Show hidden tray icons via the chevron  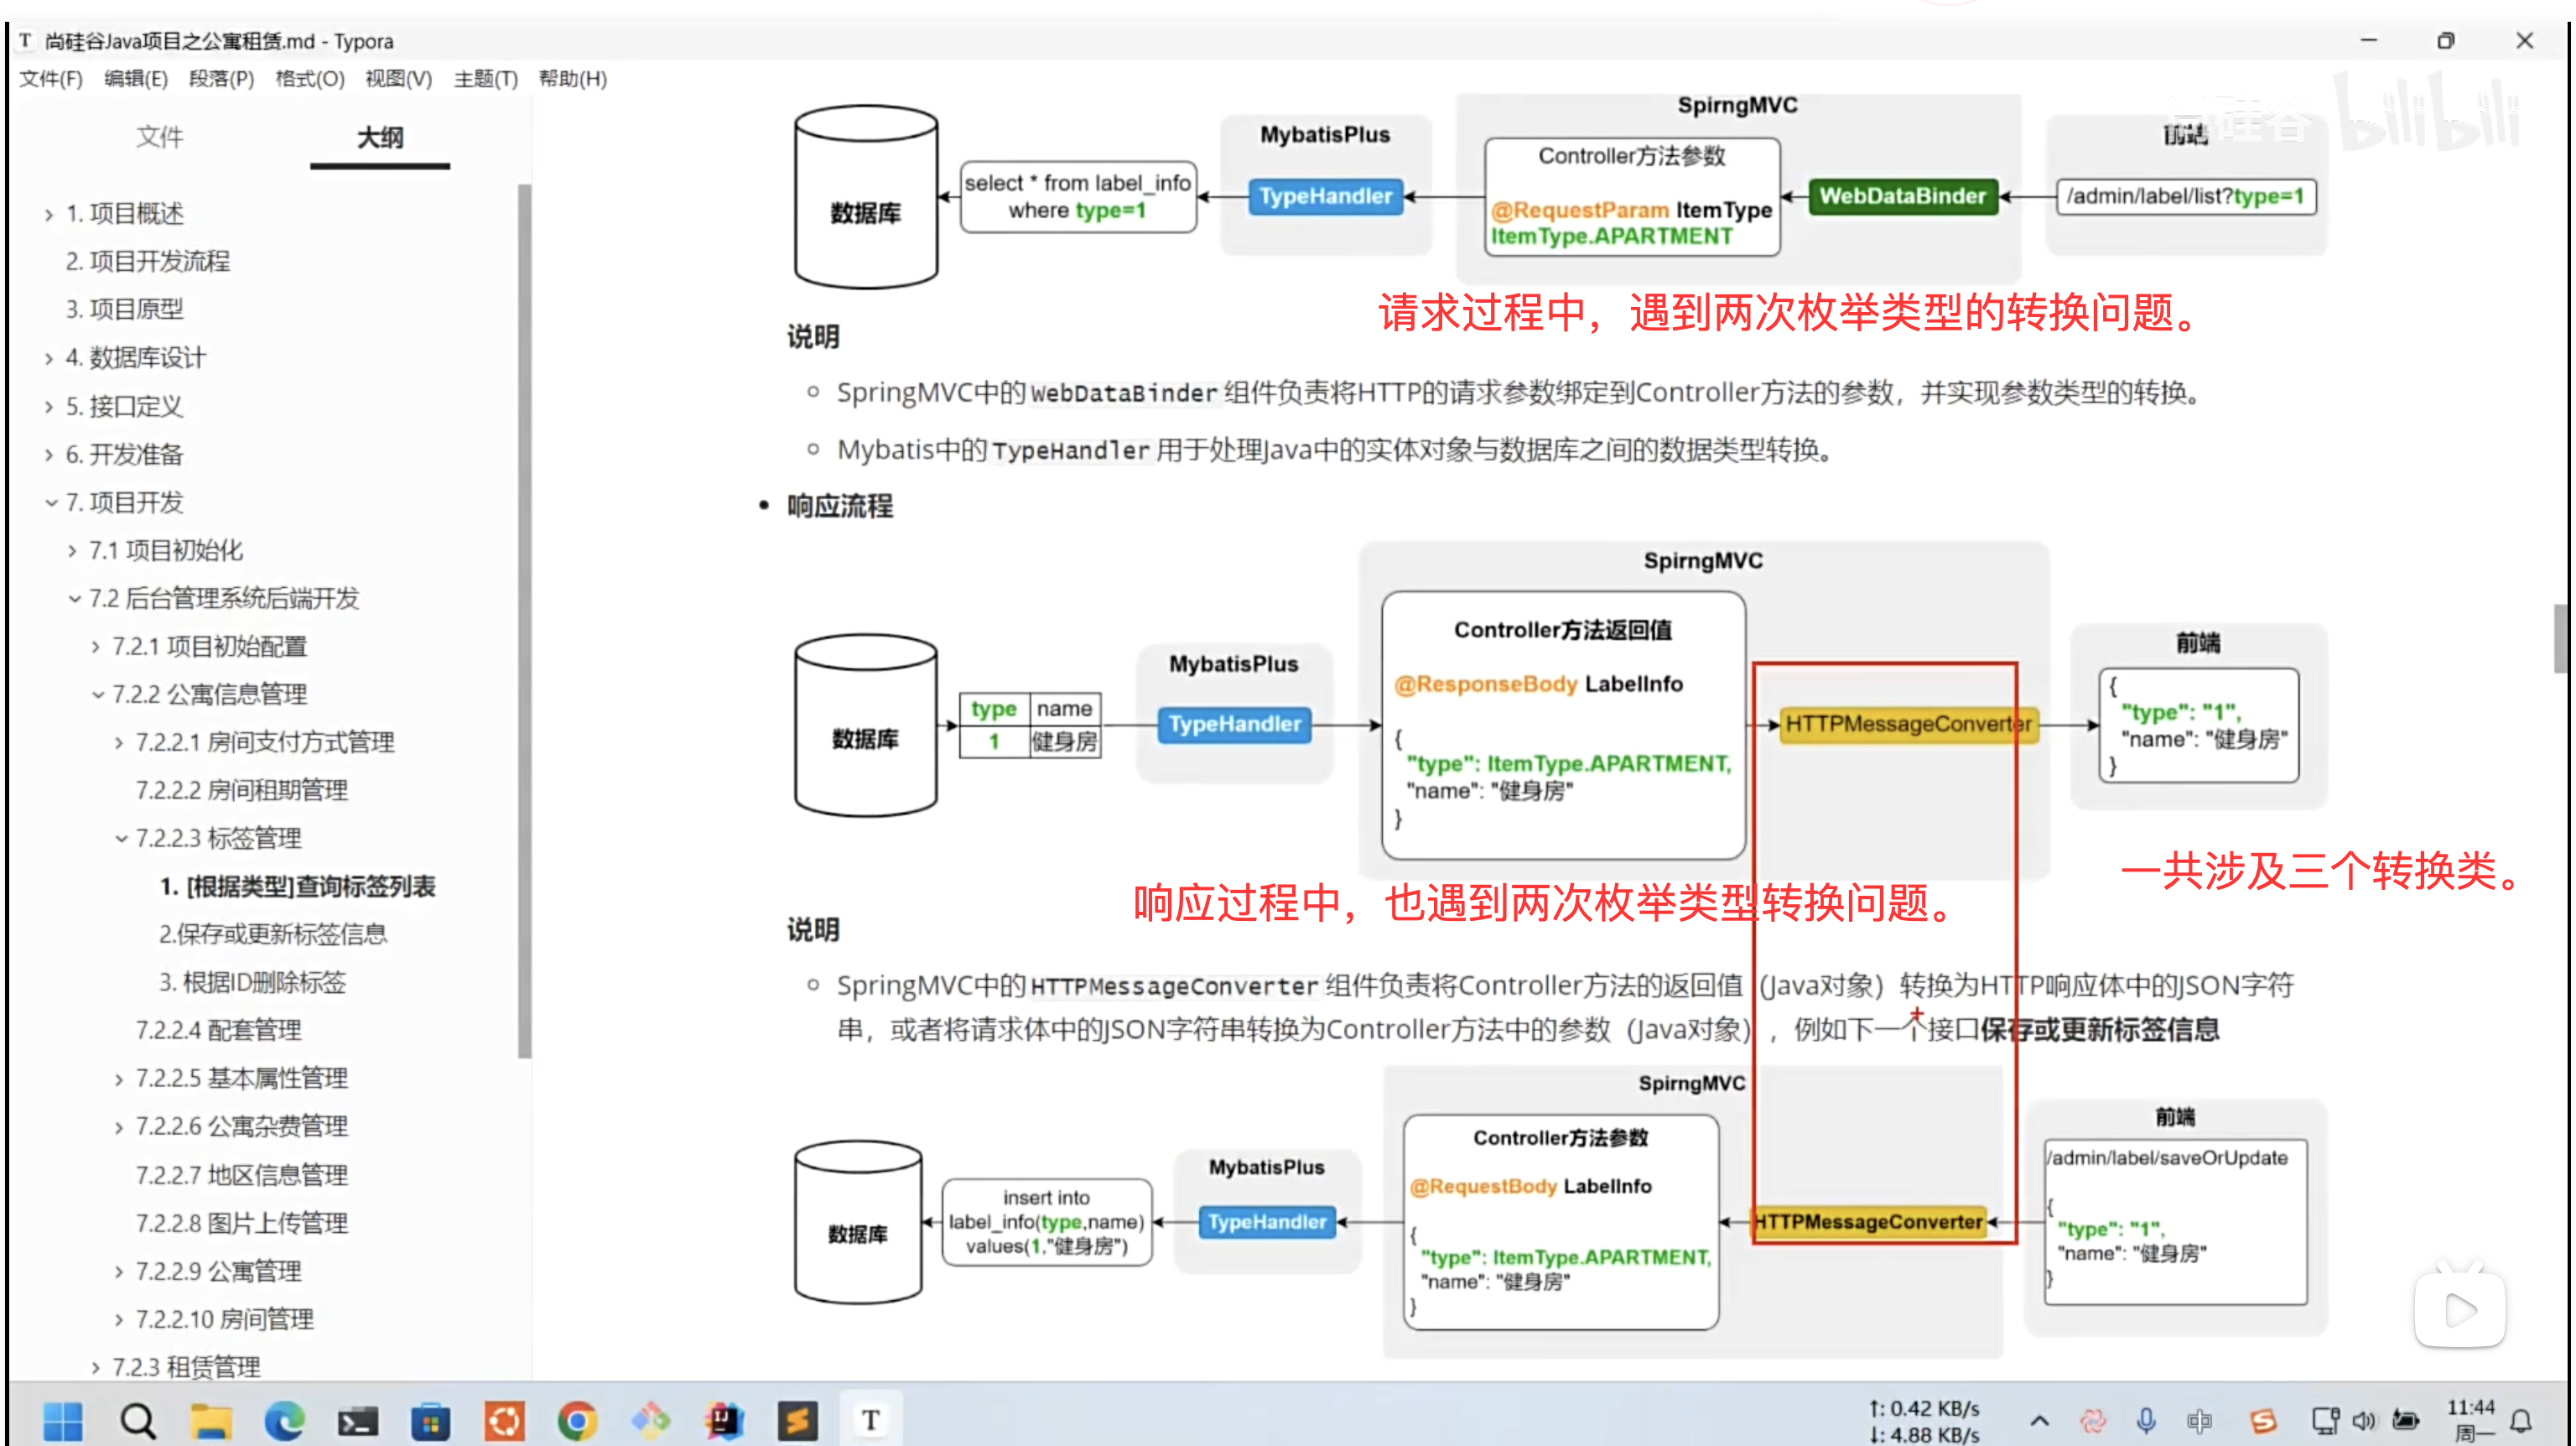2040,1418
